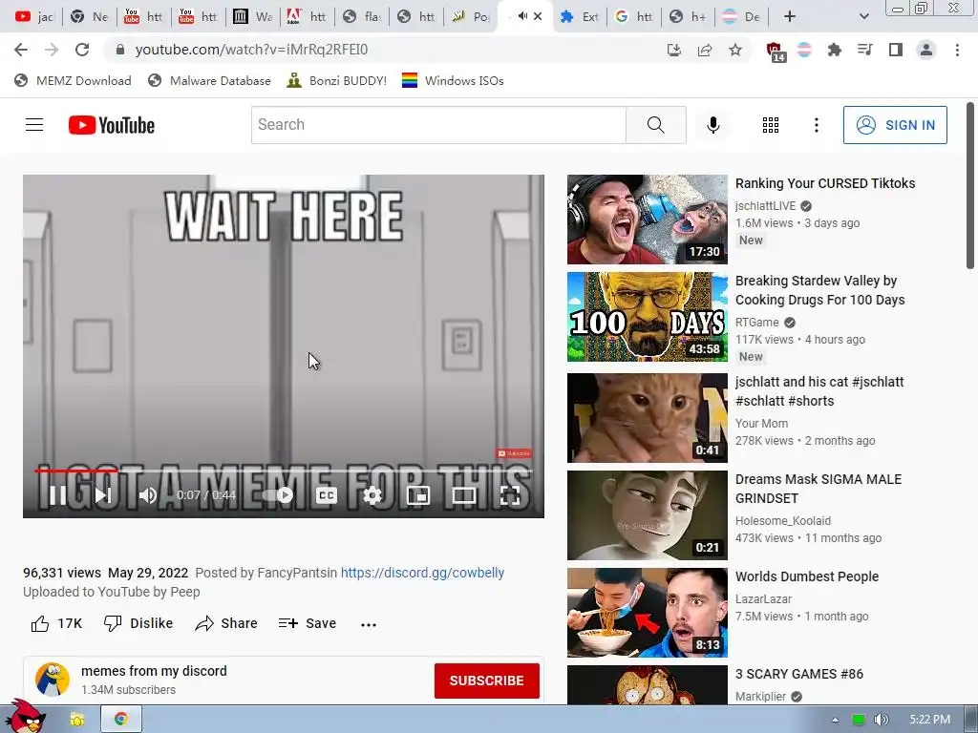
Task: Open Worlds Dumbest People thumbnail
Action: click(648, 613)
